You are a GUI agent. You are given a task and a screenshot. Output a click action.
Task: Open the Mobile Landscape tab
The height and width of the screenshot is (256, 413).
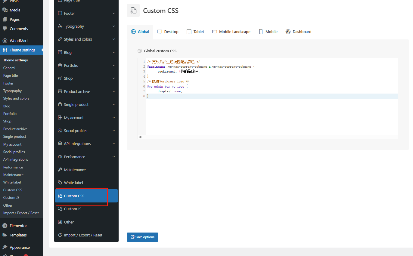(231, 32)
